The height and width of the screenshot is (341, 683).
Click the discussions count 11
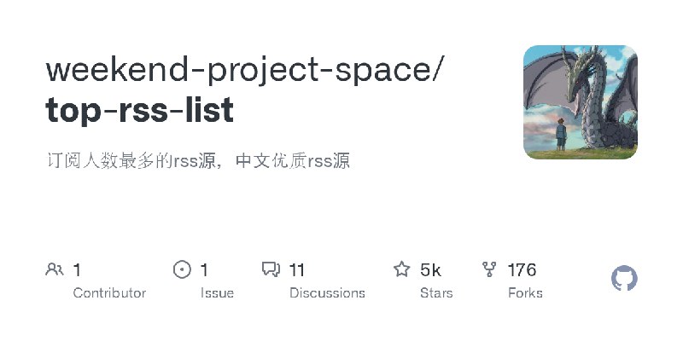[x=296, y=270]
